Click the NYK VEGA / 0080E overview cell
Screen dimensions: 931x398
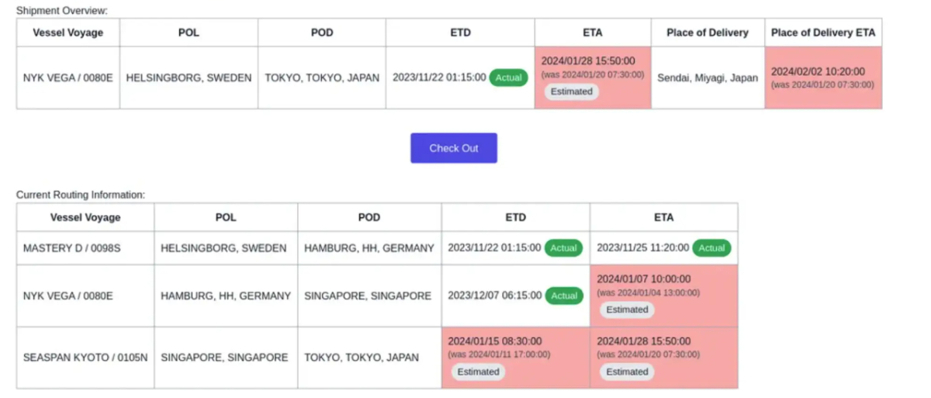coord(68,78)
